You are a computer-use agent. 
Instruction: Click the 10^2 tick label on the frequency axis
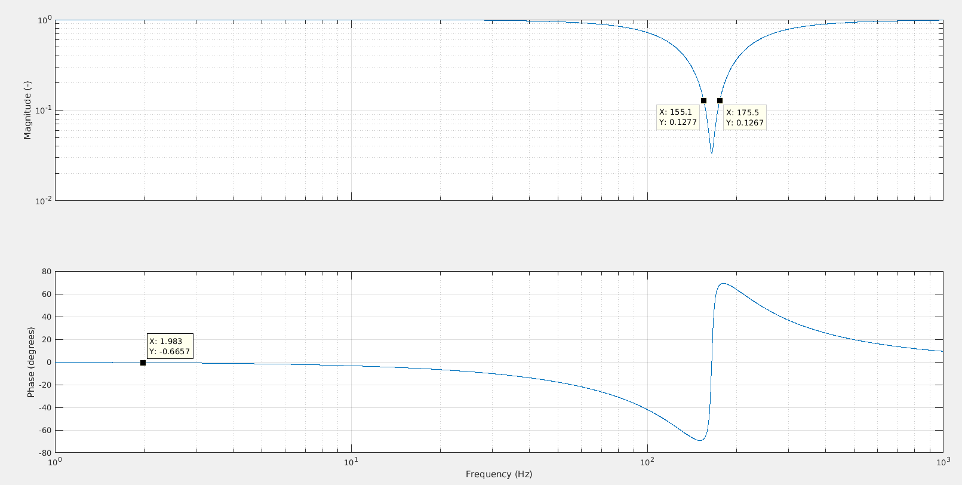coord(648,461)
